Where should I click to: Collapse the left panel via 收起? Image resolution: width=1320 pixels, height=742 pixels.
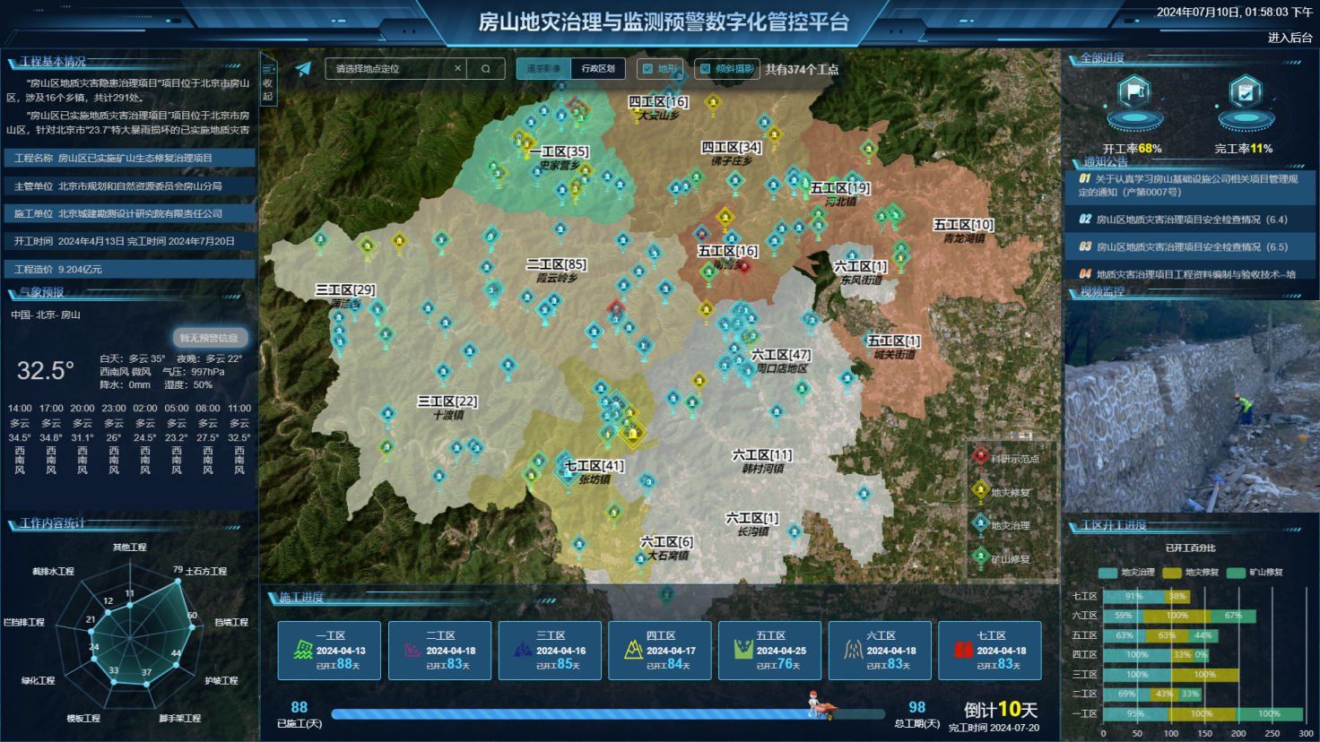267,82
